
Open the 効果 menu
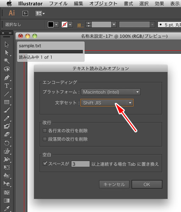159,4
